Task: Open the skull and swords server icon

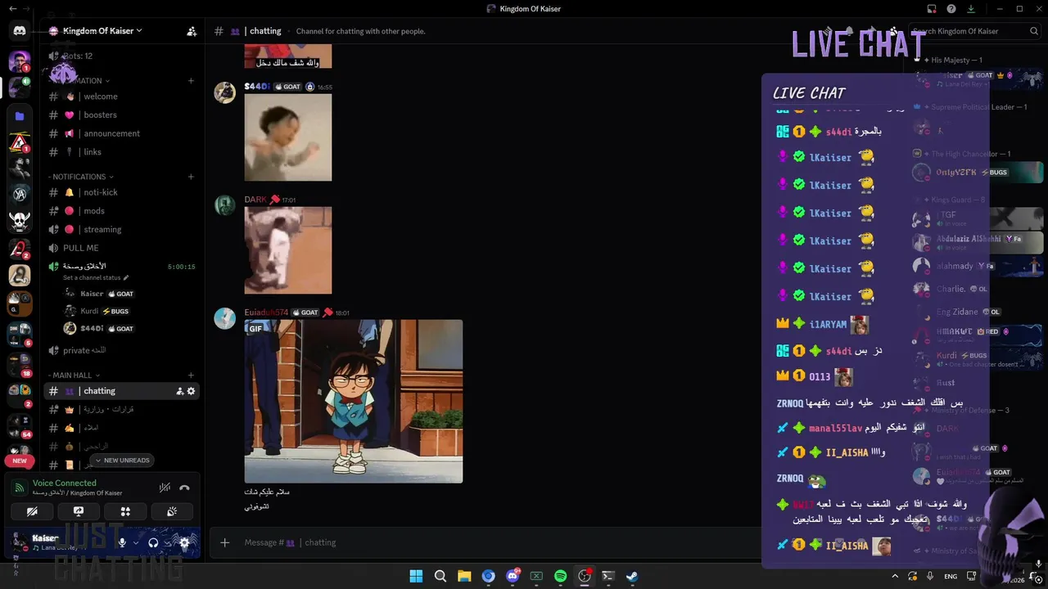Action: pyautogui.click(x=20, y=221)
